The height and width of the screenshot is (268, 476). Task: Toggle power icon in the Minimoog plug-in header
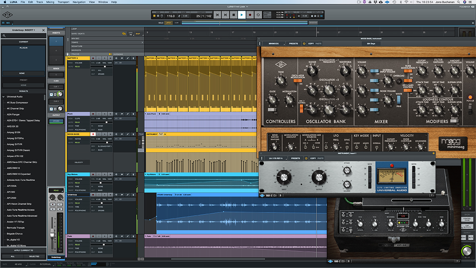coord(304,44)
